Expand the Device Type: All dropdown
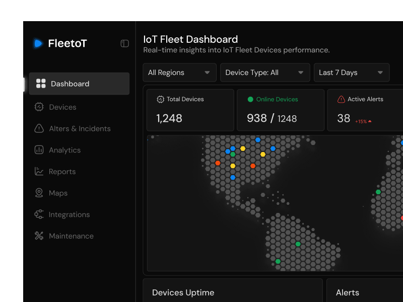403x302 pixels. click(x=265, y=72)
